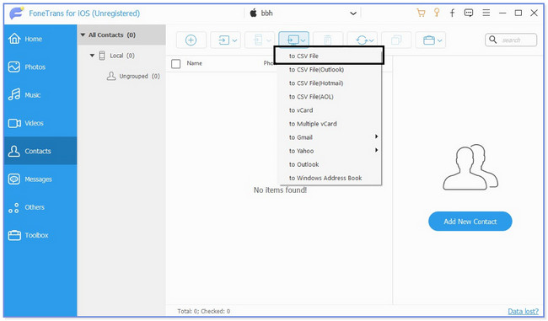
Task: Open Photos in the sidebar
Action: [40, 67]
